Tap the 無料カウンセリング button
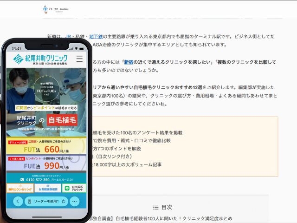Viewport: 297px width, 223px height. pos(20,188)
